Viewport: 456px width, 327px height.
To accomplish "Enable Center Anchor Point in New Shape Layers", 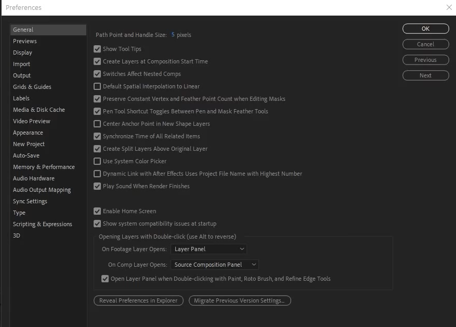I will [97, 124].
